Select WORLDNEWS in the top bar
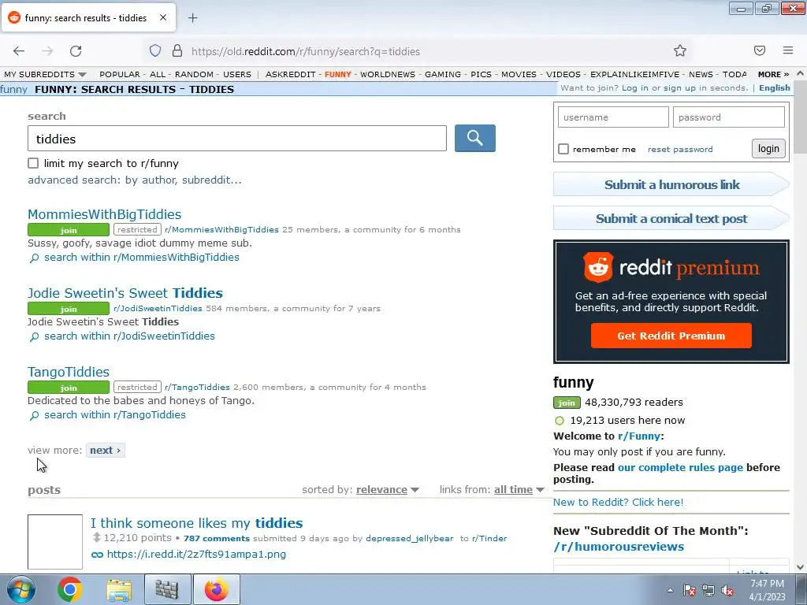 pyautogui.click(x=388, y=75)
